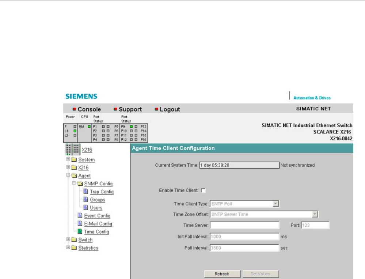The image size is (365, 279).
Task: Click the open Agent folder icon
Action: pyautogui.click(x=74, y=176)
